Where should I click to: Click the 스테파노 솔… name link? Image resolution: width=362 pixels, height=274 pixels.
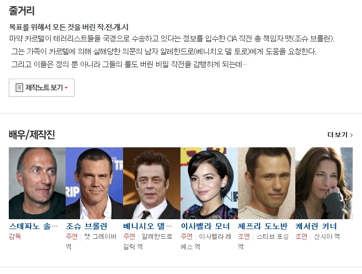[x=34, y=226]
